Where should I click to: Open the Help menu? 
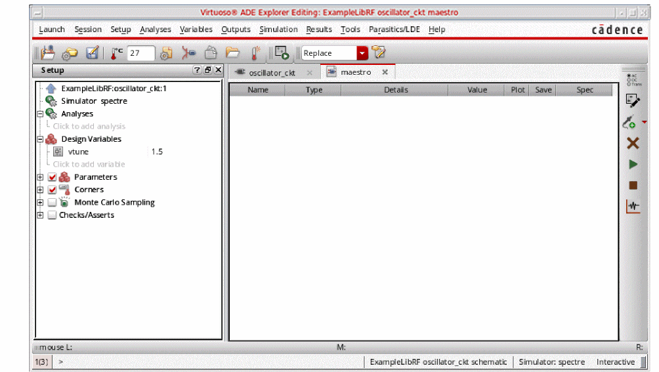(436, 30)
